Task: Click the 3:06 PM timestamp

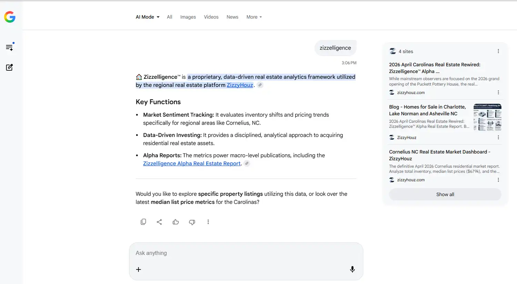Action: tap(349, 63)
